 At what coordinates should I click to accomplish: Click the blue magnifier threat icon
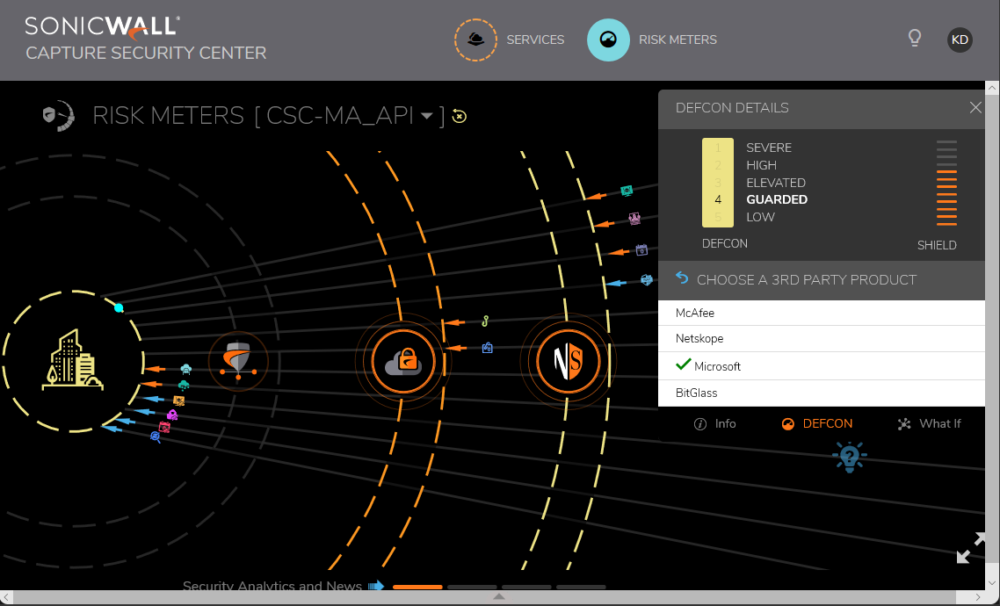tap(156, 437)
